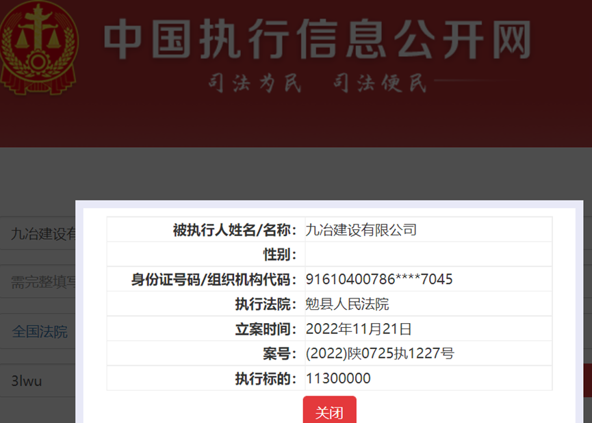Select case number (2022)陕0725执1227号
Viewport: 592px width, 423px height.
click(x=380, y=353)
